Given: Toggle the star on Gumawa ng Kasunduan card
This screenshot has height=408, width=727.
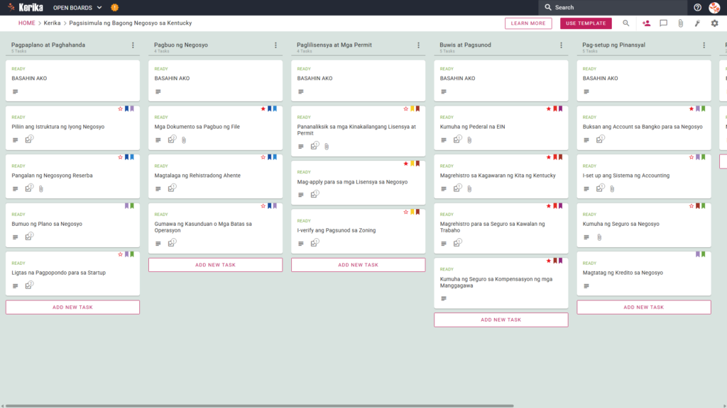Looking at the screenshot, I should click(263, 206).
